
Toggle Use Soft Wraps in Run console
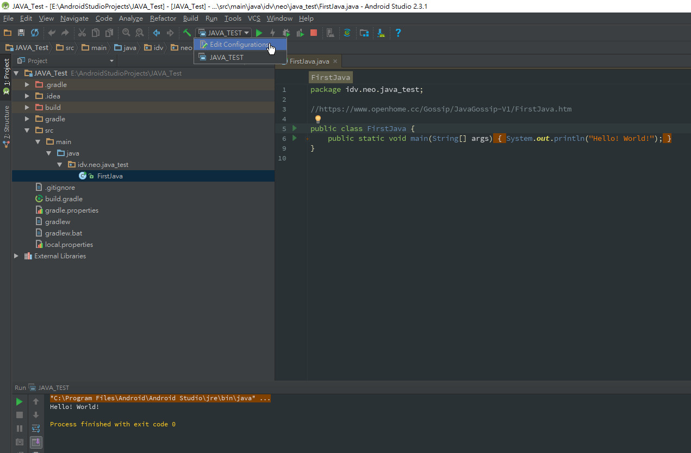point(36,429)
